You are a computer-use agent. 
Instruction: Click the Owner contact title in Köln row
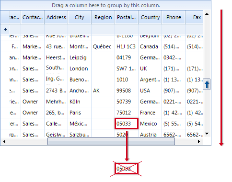33,102
